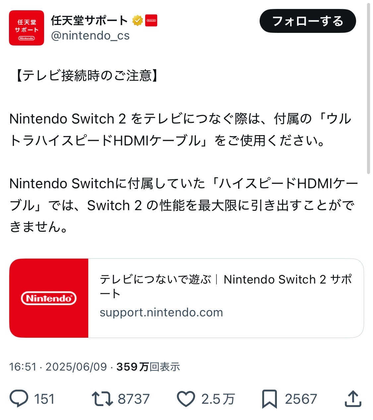
Task: Follow the account with フォローする button
Action: (308, 21)
